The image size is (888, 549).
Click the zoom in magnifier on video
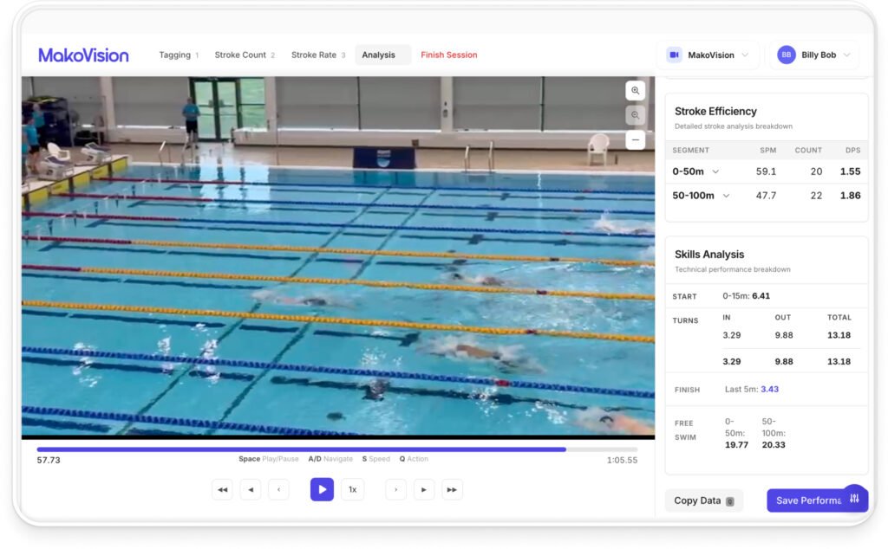point(636,91)
